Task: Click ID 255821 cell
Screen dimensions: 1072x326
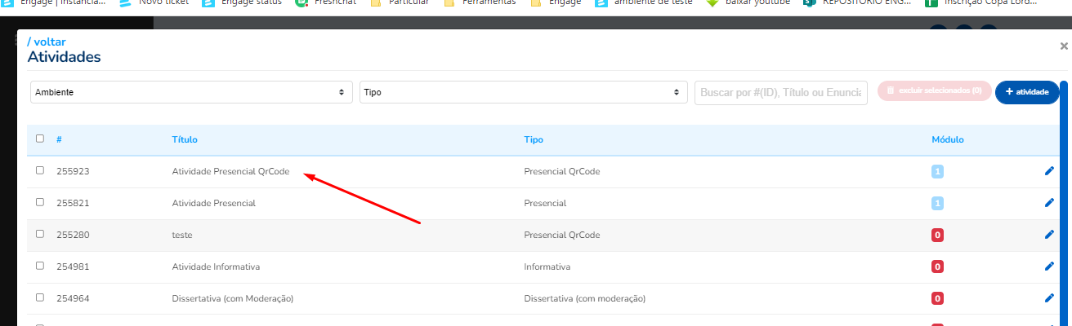Action: [x=73, y=203]
